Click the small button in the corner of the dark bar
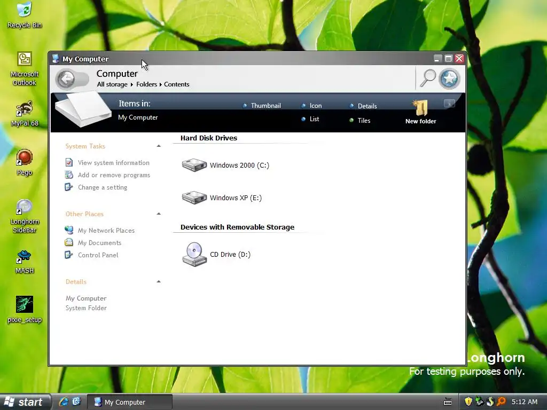 pyautogui.click(x=449, y=103)
